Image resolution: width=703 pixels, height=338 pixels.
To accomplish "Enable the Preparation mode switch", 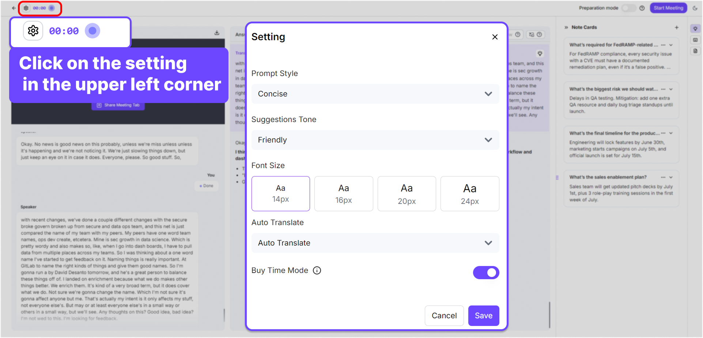I will coord(628,8).
